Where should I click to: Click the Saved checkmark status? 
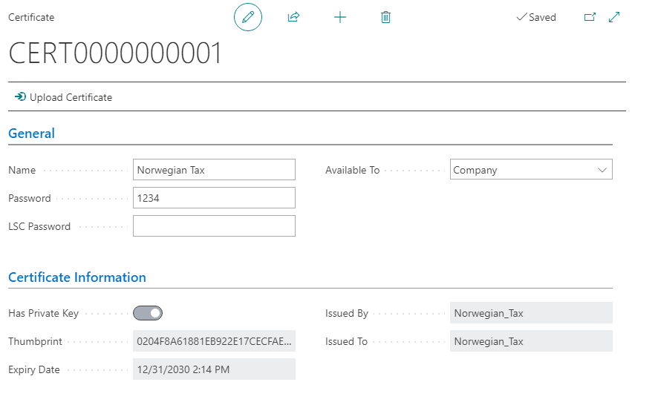[x=535, y=17]
